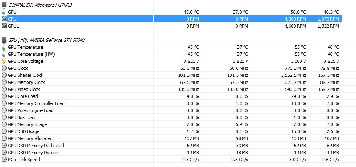Click the 5.0 GT/s PCIe link speed value
This screenshot has height=167, width=356.
pos(297,160)
